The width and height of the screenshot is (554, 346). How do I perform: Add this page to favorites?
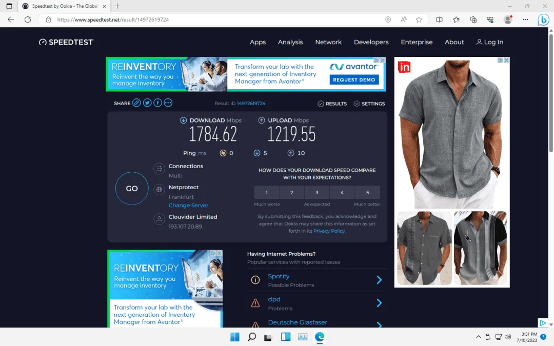419,19
